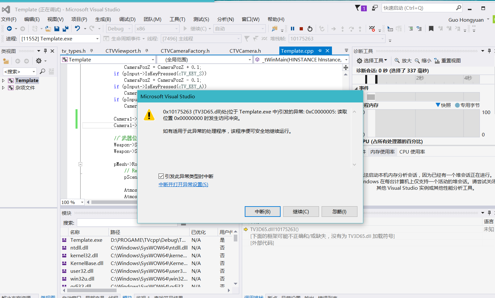Switch to the CTVViewport.h tab
This screenshot has width=495, height=298.
click(123, 51)
